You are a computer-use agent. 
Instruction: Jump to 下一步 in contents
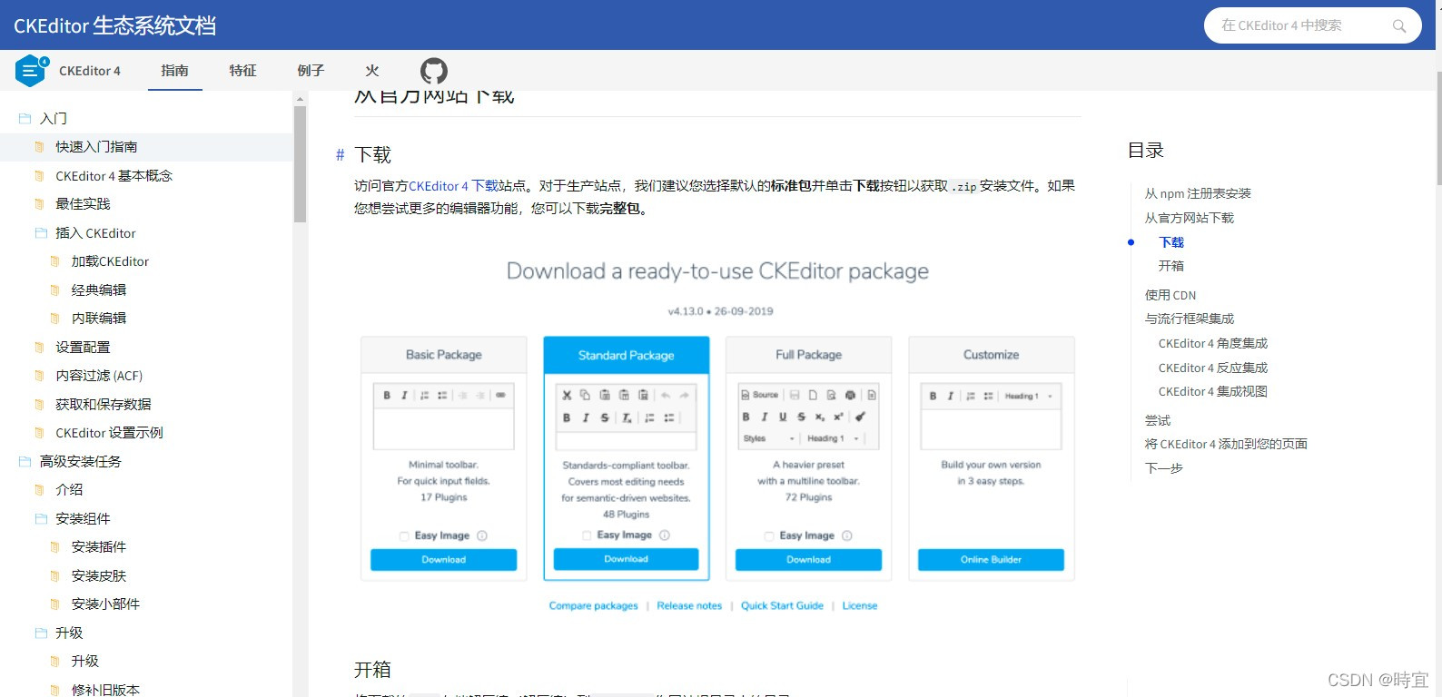[x=1164, y=468]
